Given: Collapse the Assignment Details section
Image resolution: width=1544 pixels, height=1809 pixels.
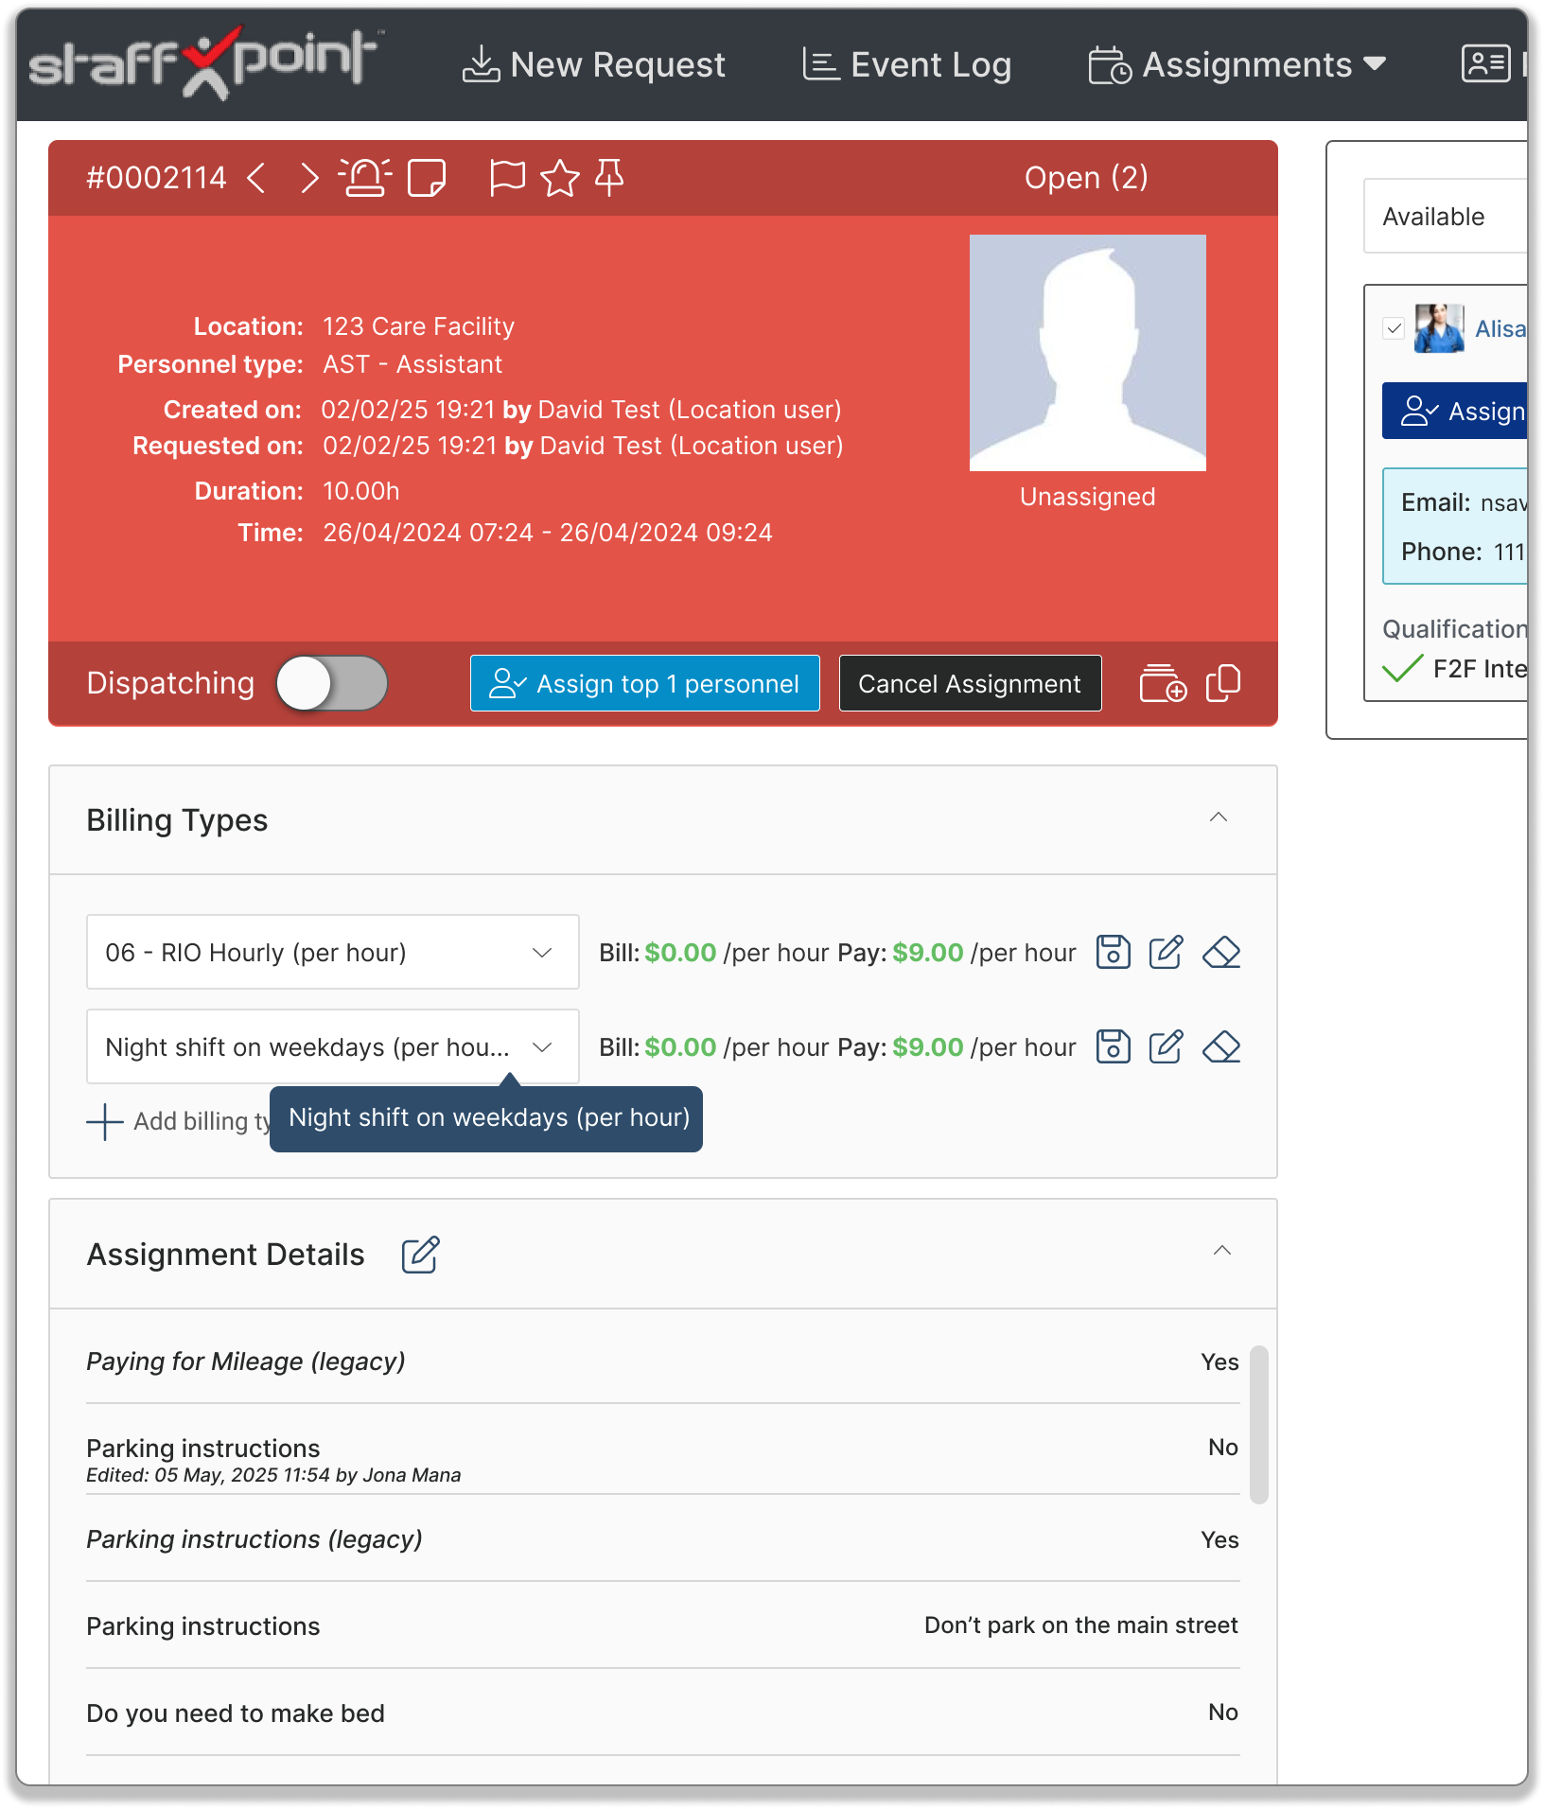Looking at the screenshot, I should (1221, 1252).
